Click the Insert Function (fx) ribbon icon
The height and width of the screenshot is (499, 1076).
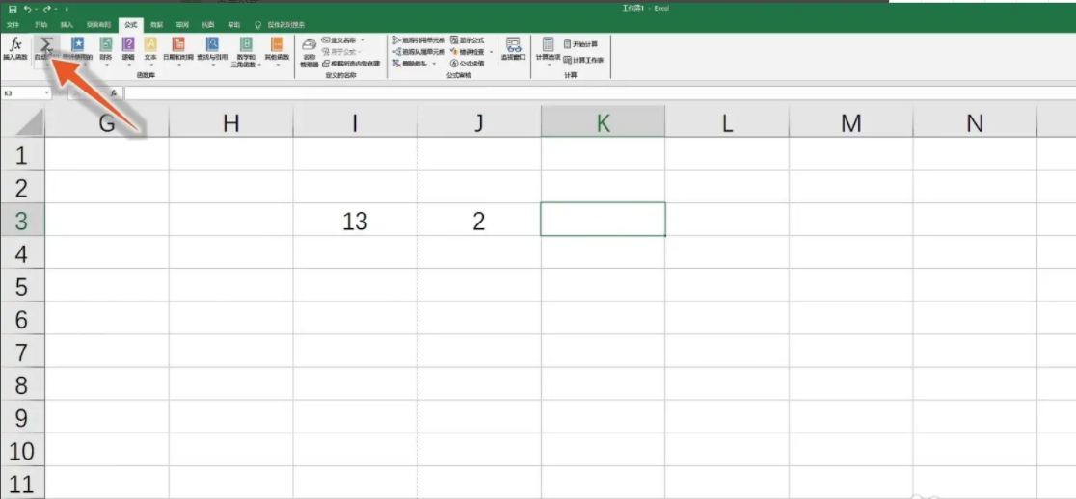(15, 47)
